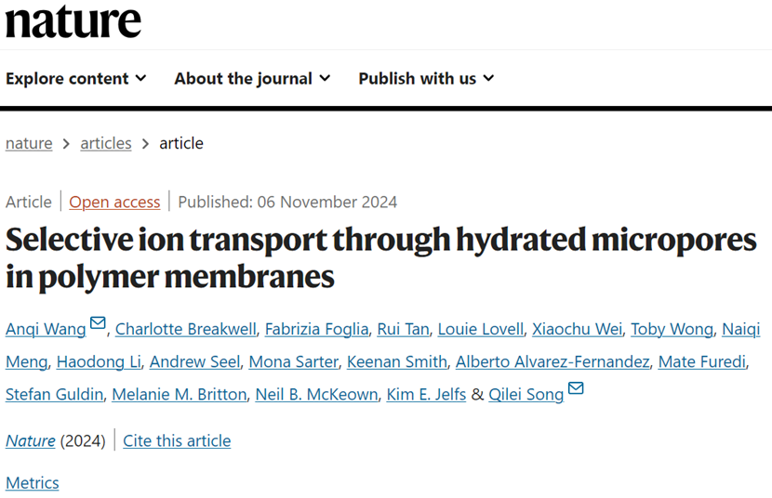The height and width of the screenshot is (498, 772).
Task: Select author Fabrizia Foglia link
Action: click(x=316, y=330)
